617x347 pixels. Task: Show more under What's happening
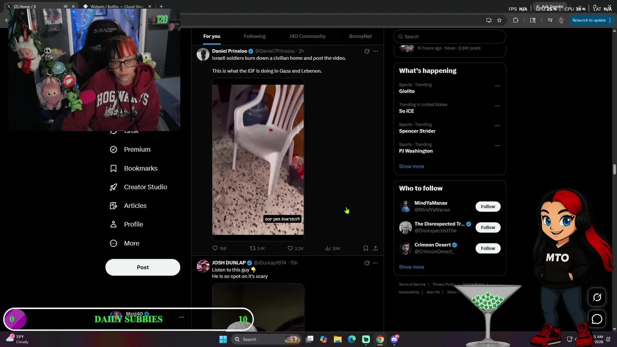[411, 166]
